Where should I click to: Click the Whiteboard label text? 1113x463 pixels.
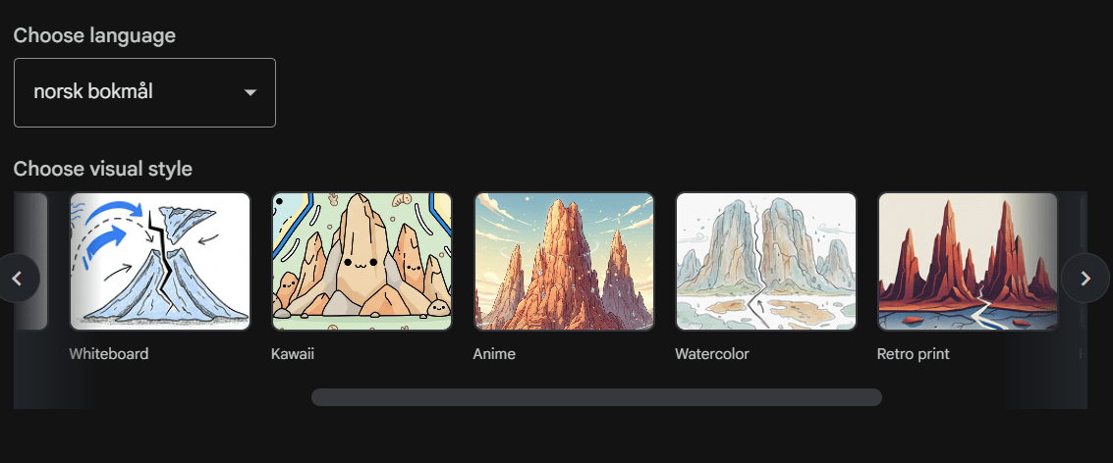[x=109, y=354]
